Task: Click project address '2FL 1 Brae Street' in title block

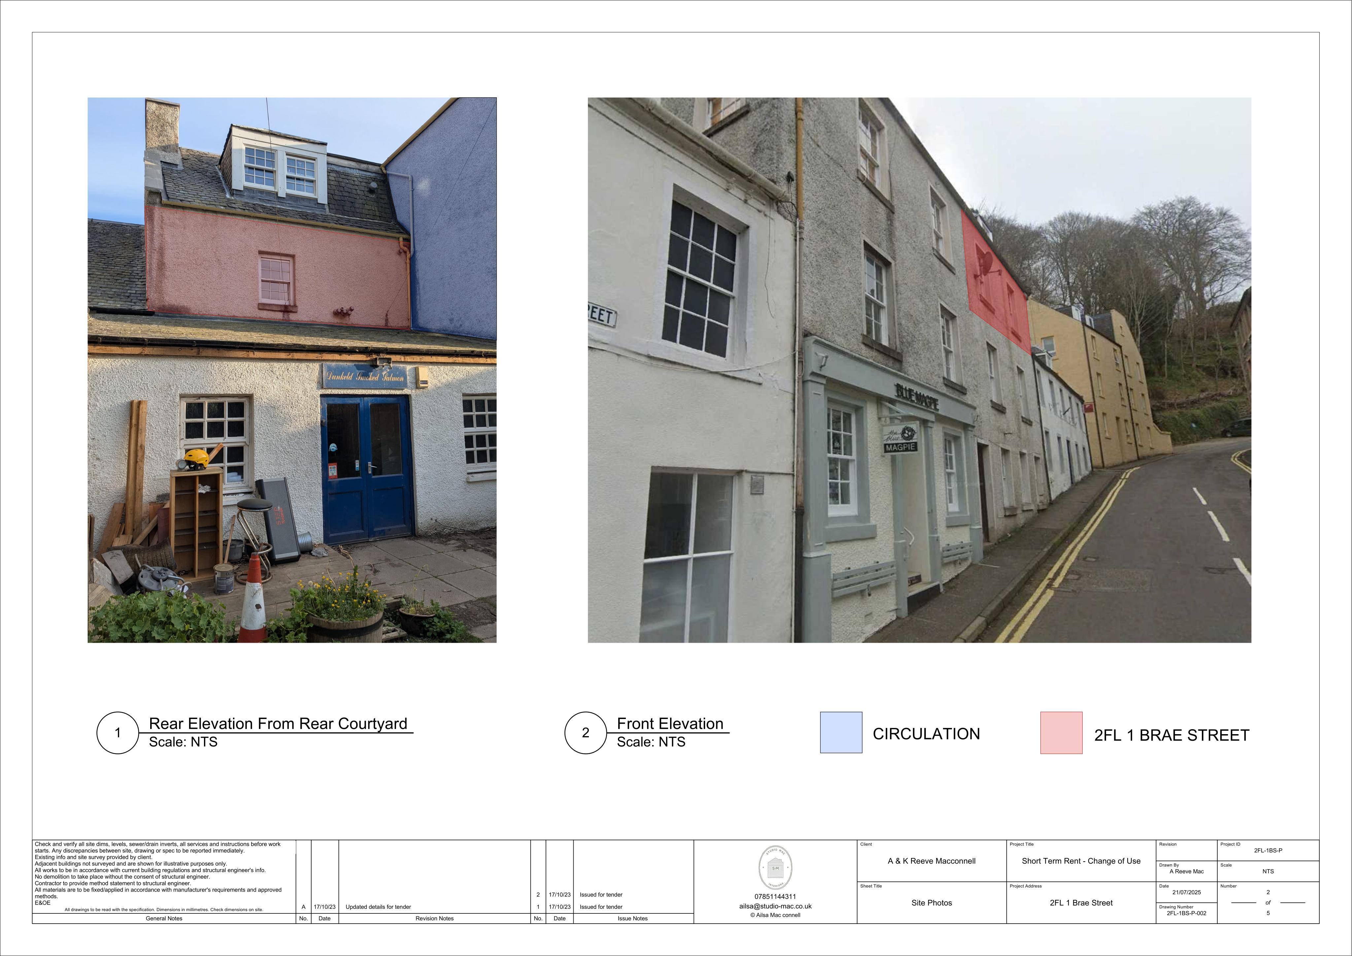Action: [1081, 903]
